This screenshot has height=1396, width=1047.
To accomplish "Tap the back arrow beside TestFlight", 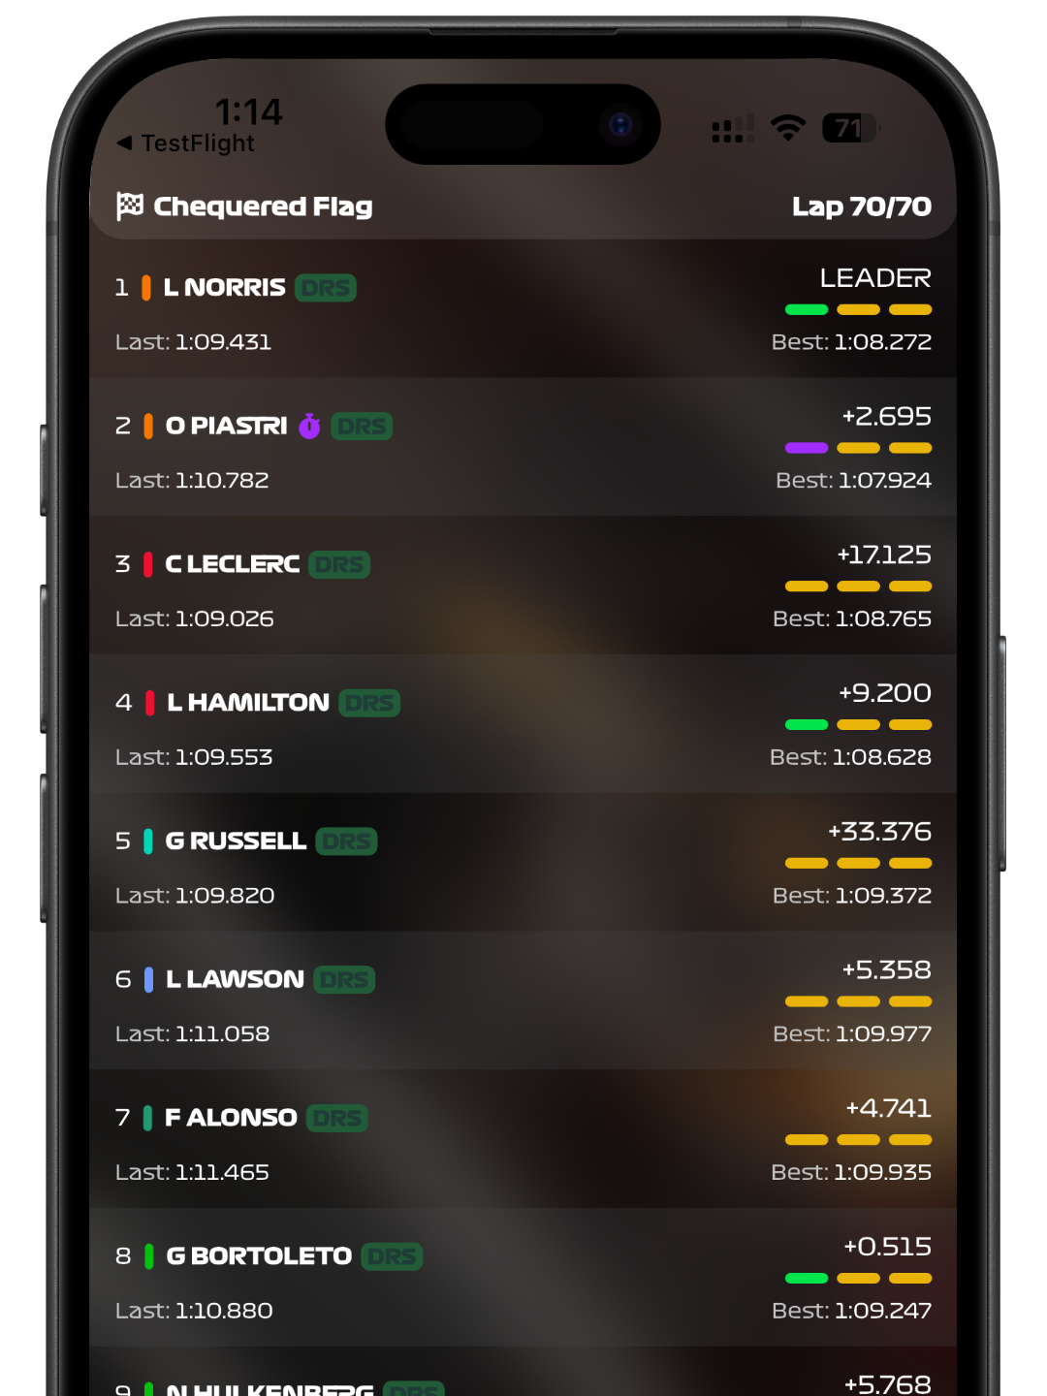I will click(124, 143).
